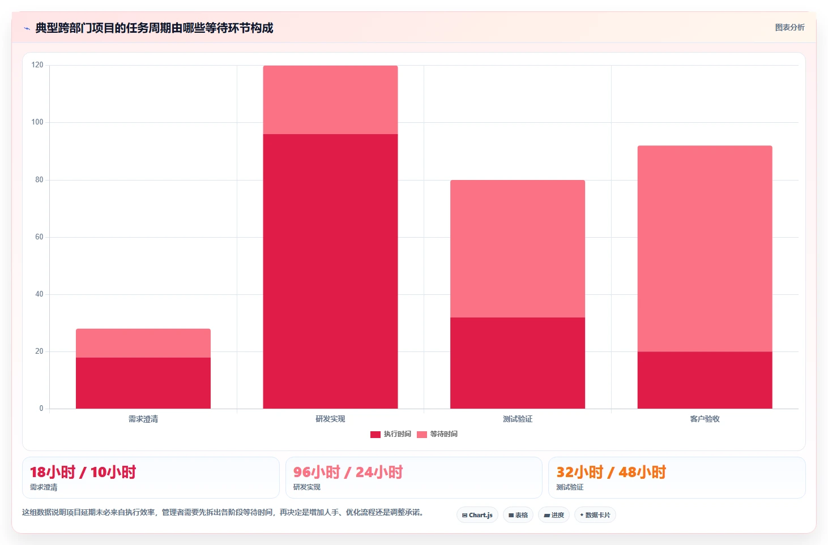Click the 需求澄清 x-axis label

[x=143, y=419]
